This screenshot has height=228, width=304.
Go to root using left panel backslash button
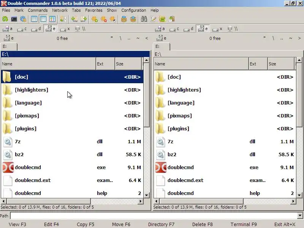[x=120, y=38]
